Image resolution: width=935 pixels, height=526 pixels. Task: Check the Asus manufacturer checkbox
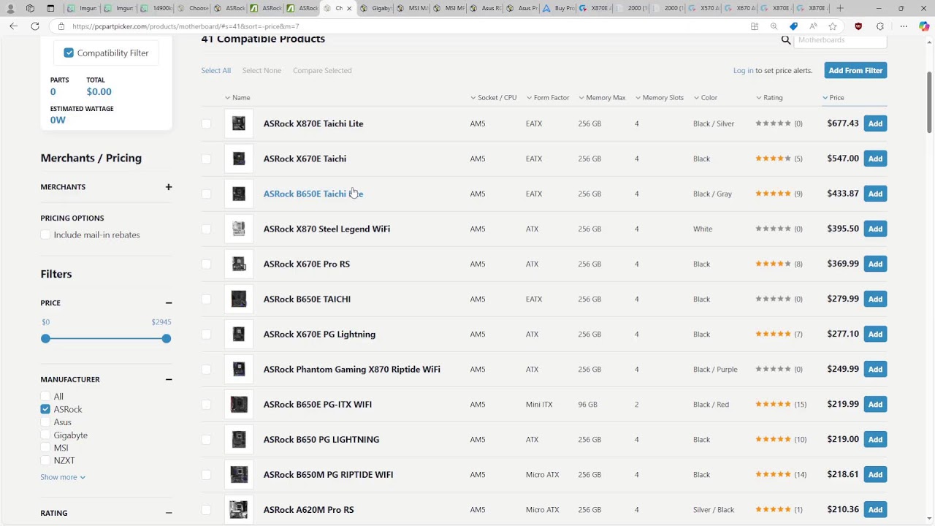[45, 422]
